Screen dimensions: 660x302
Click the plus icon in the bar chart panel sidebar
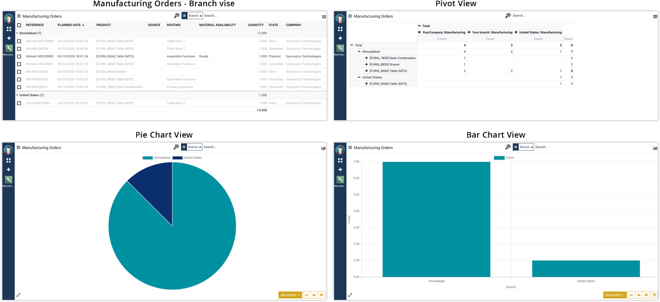tap(340, 170)
